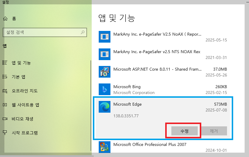Click the 573MB size of Microsoft Edge

coord(220,104)
